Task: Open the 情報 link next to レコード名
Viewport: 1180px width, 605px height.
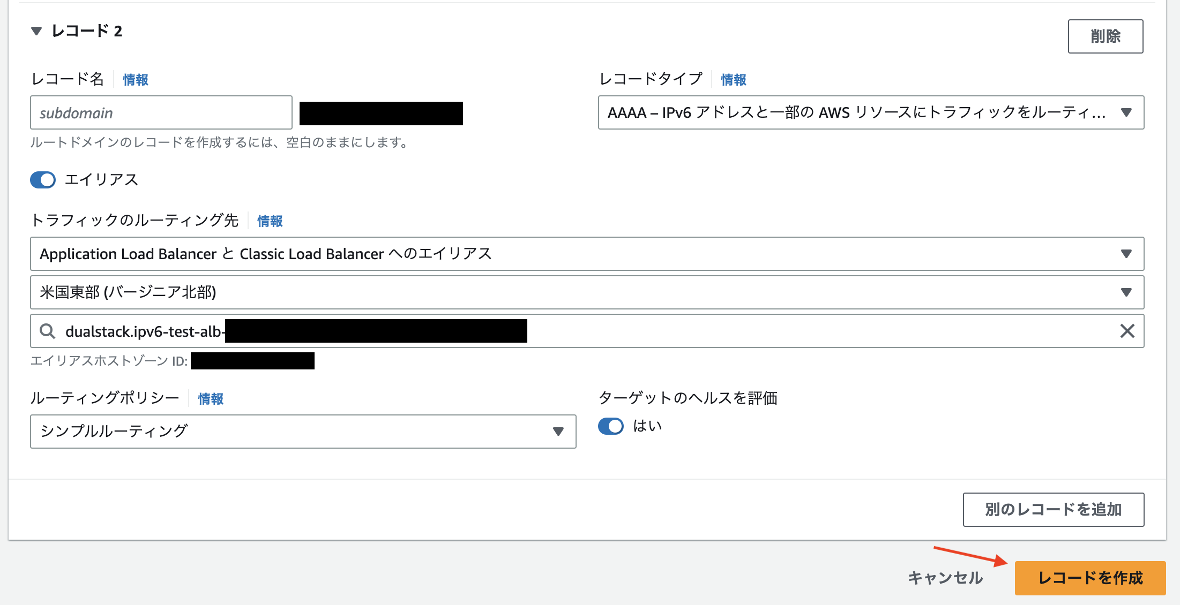Action: [x=136, y=80]
